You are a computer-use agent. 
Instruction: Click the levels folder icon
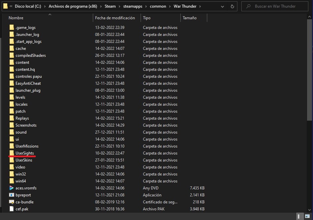click(12, 97)
